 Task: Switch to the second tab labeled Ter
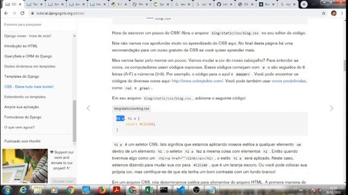point(34,4)
